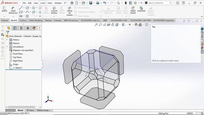Click the Save document icon
The height and width of the screenshot is (115, 204).
[91, 3]
